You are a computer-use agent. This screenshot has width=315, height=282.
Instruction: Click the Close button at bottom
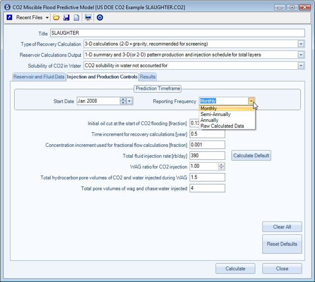coord(282,269)
